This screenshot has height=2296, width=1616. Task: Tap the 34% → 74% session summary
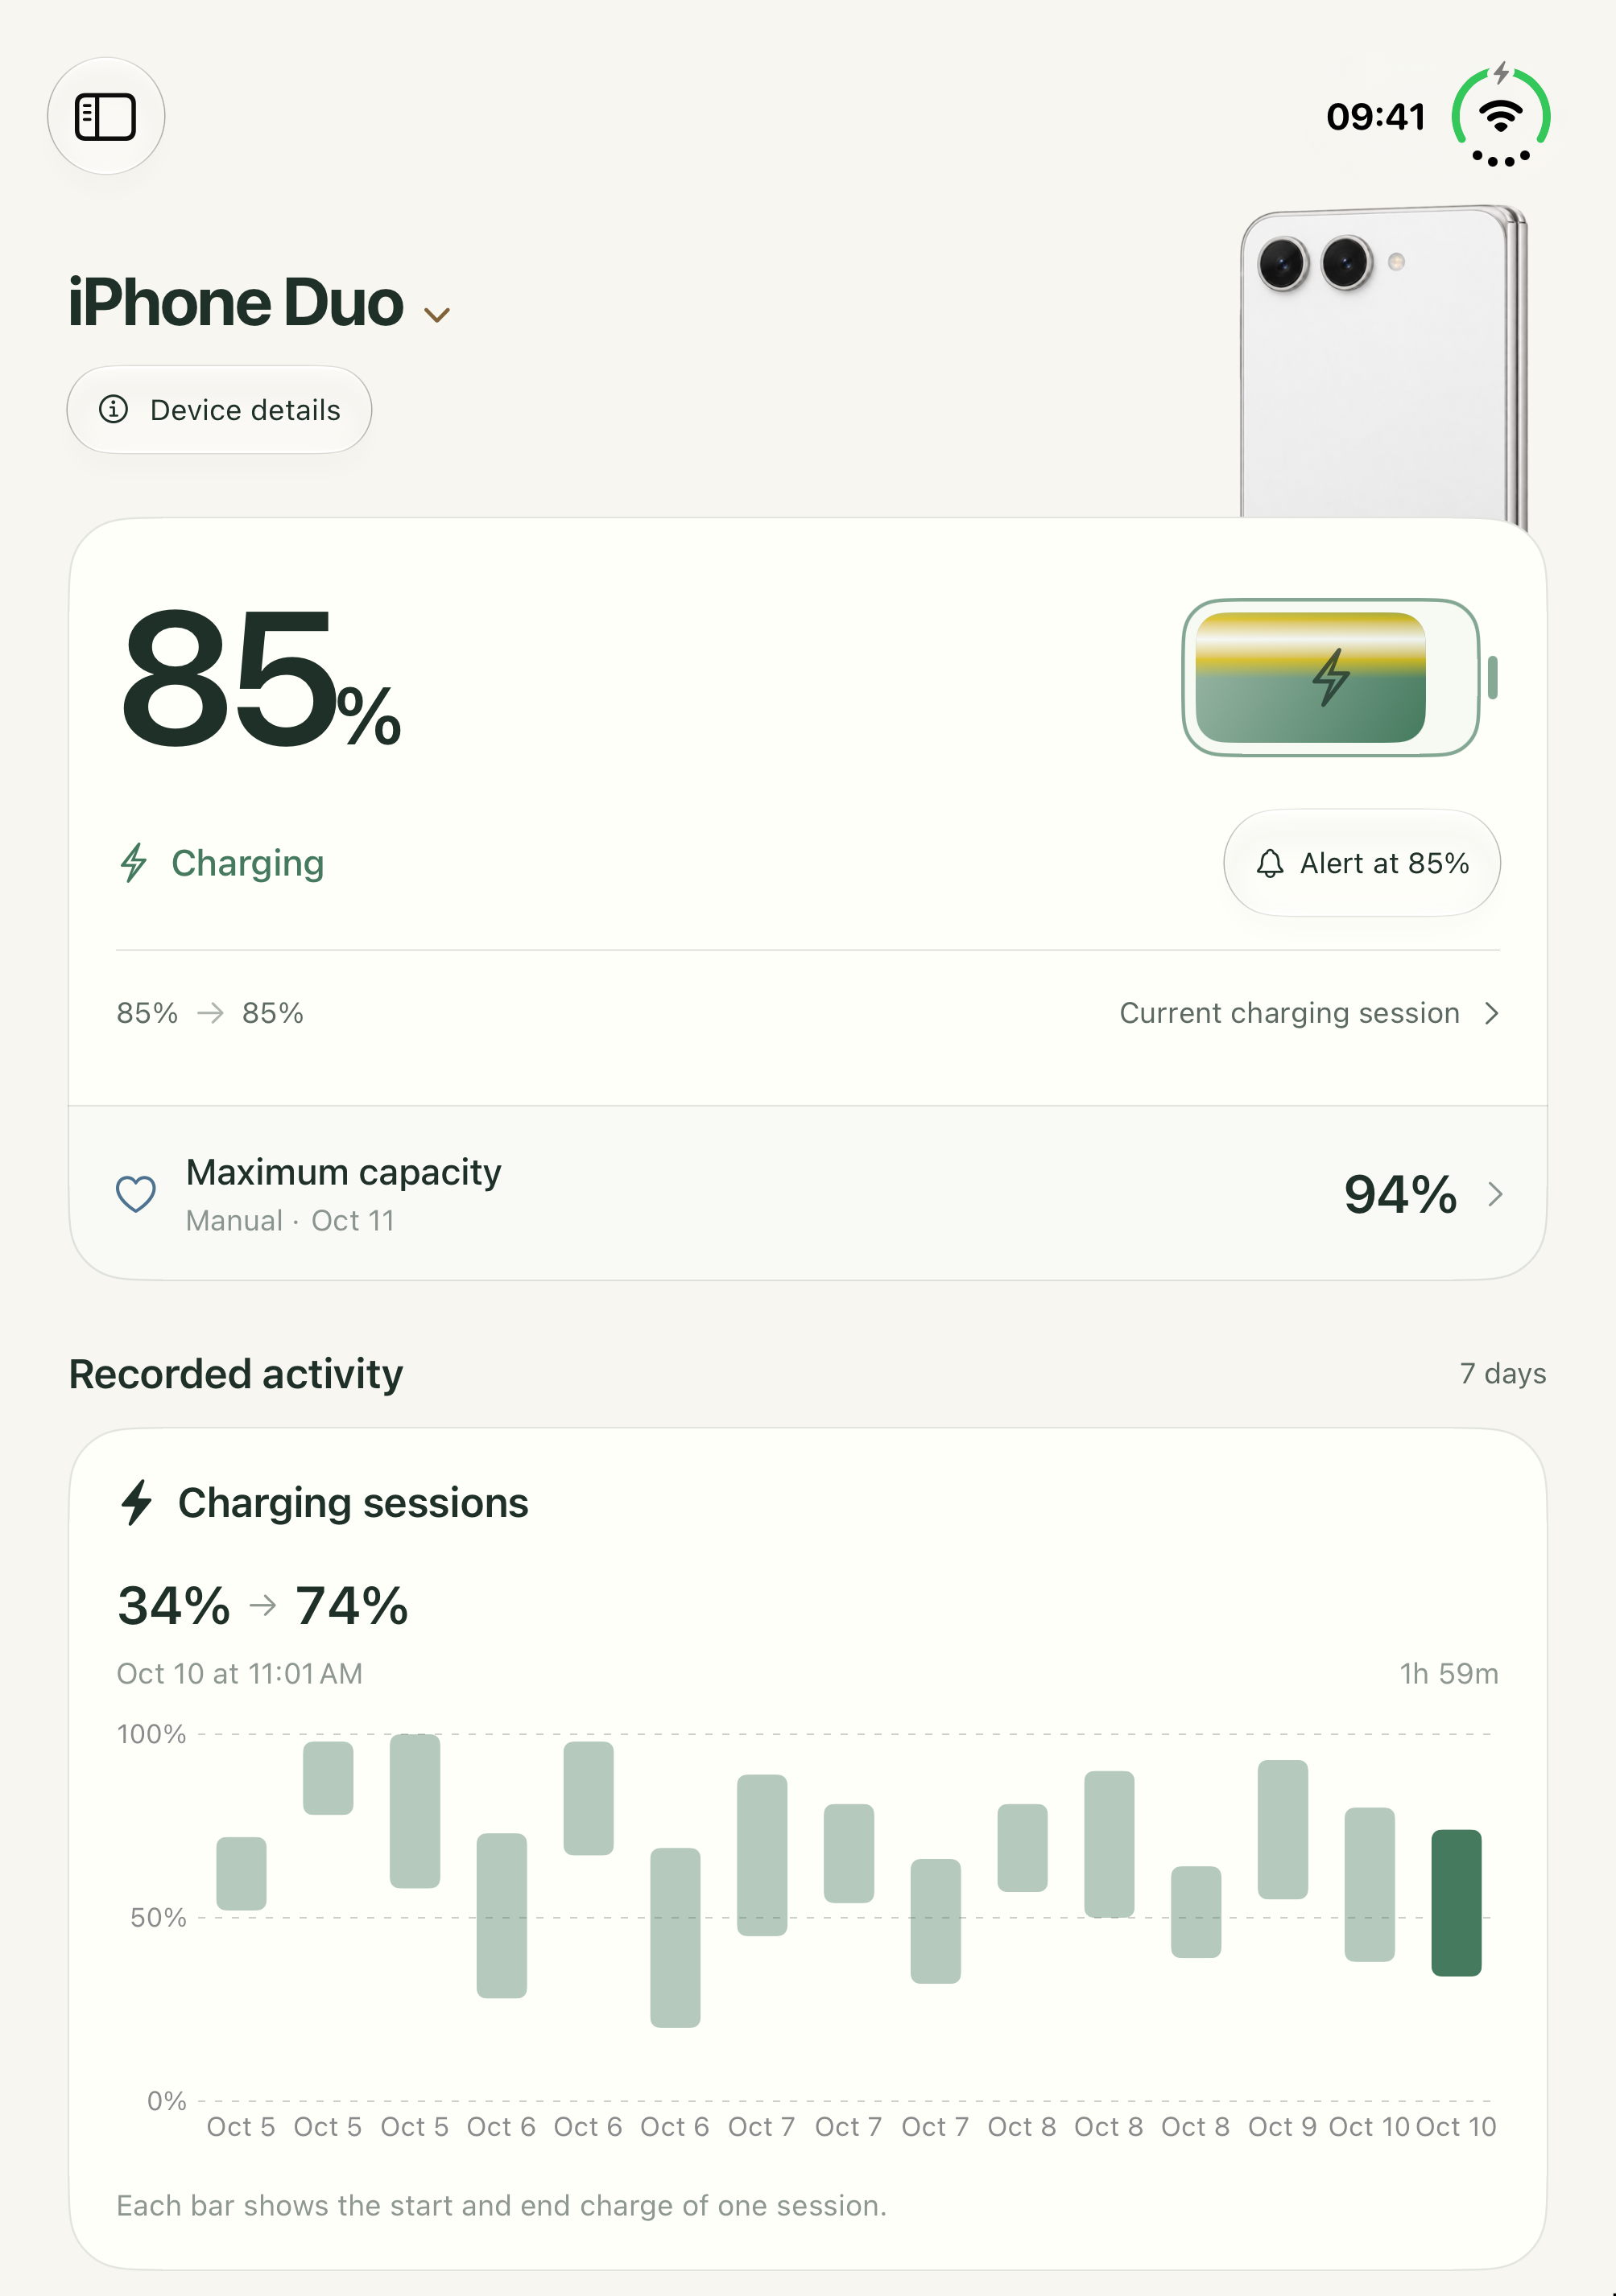pos(262,1606)
